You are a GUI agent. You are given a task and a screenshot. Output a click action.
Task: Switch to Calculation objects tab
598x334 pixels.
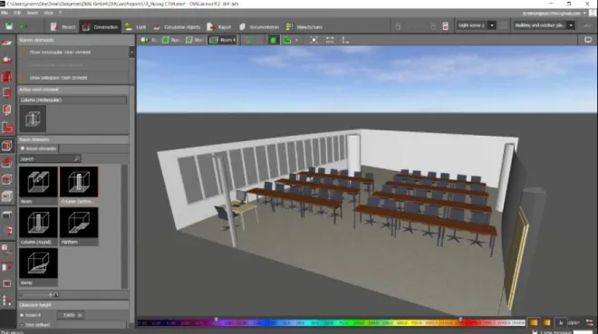point(177,26)
